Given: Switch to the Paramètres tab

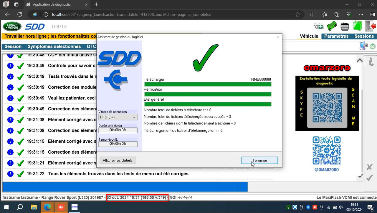Looking at the screenshot, I should tap(336, 36).
